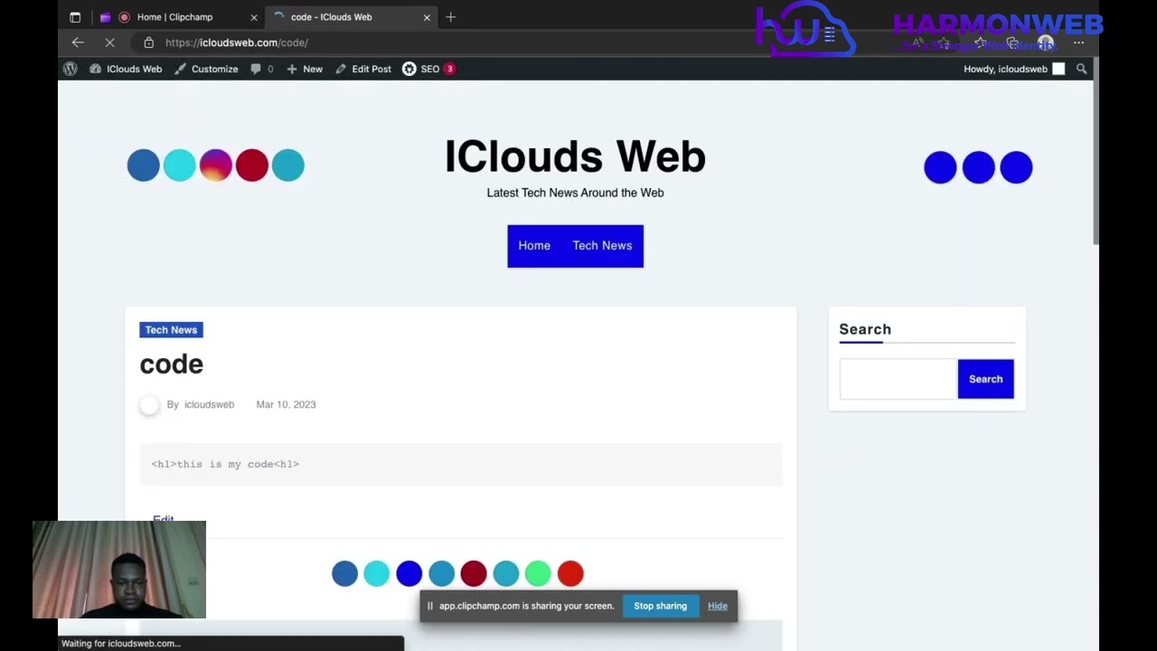1157x651 pixels.
Task: Click the green share icon below post
Action: pos(538,573)
